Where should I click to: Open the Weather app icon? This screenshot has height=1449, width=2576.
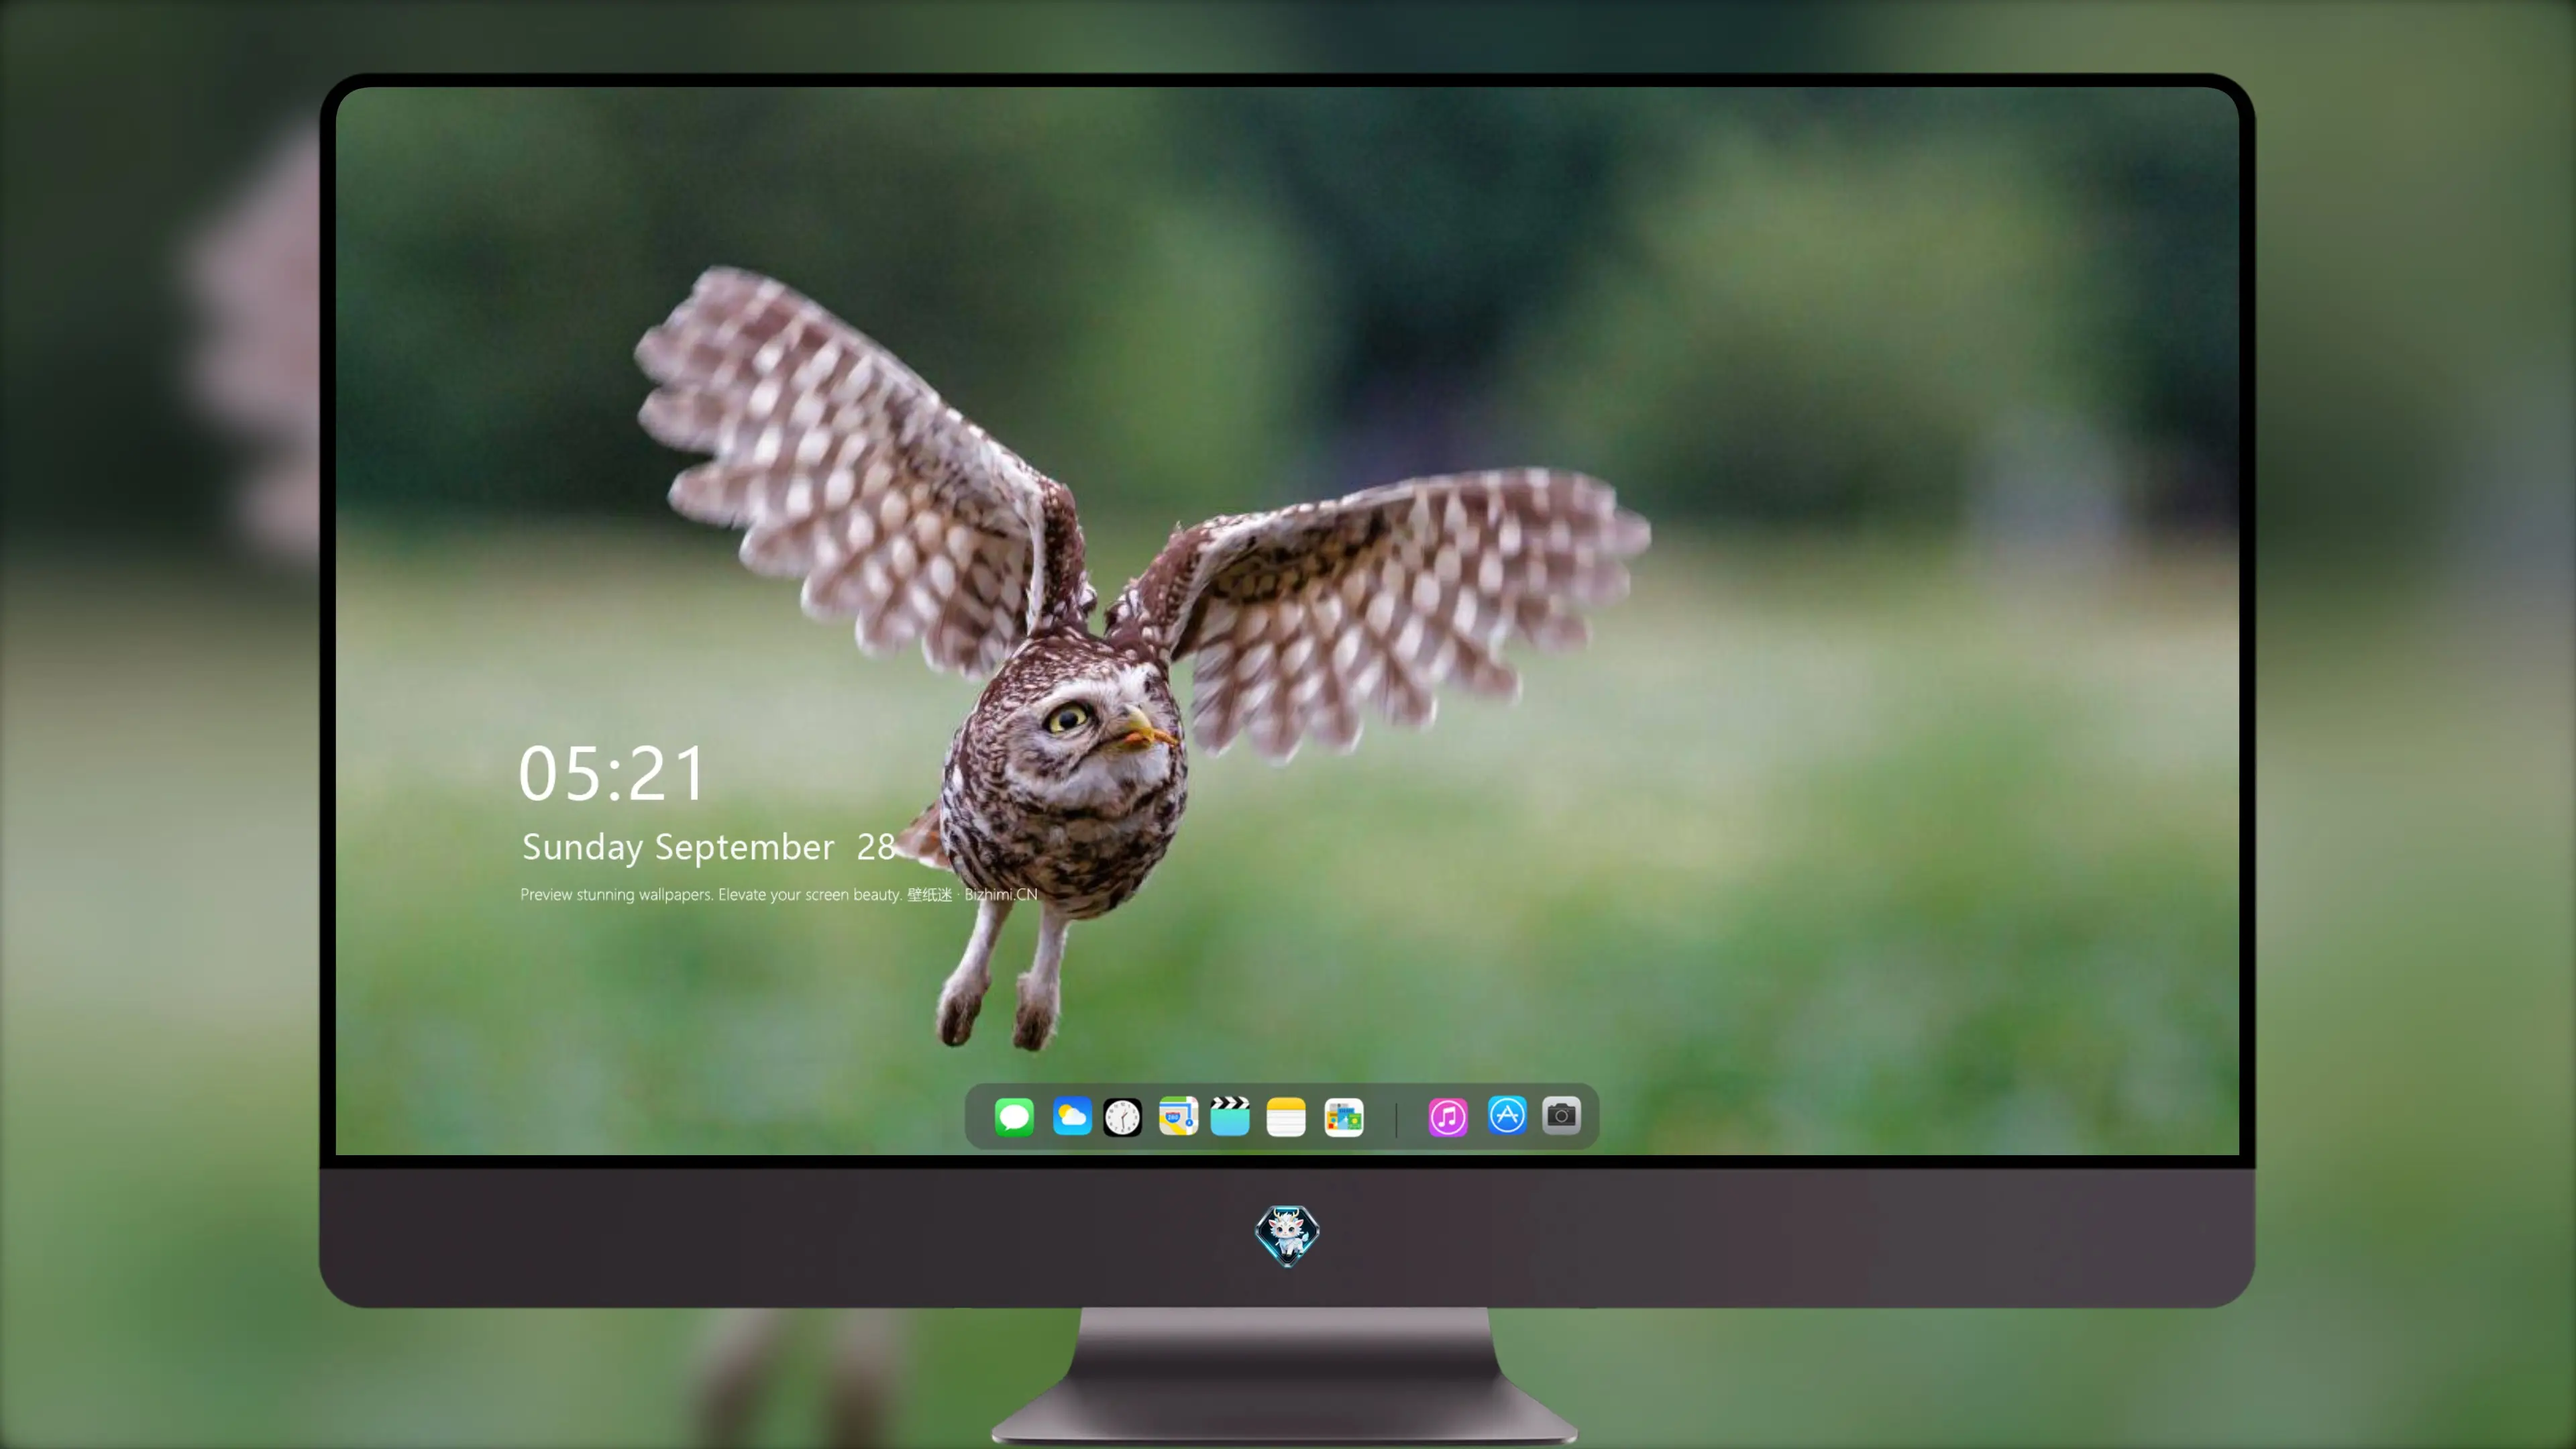coord(1071,1116)
